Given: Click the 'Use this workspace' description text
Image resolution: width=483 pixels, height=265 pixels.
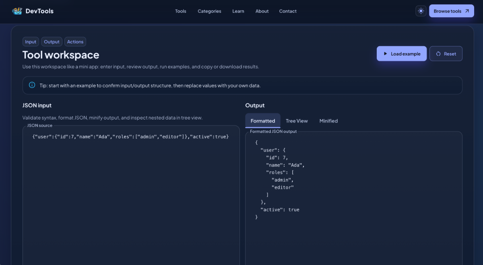Looking at the screenshot, I should click(141, 67).
